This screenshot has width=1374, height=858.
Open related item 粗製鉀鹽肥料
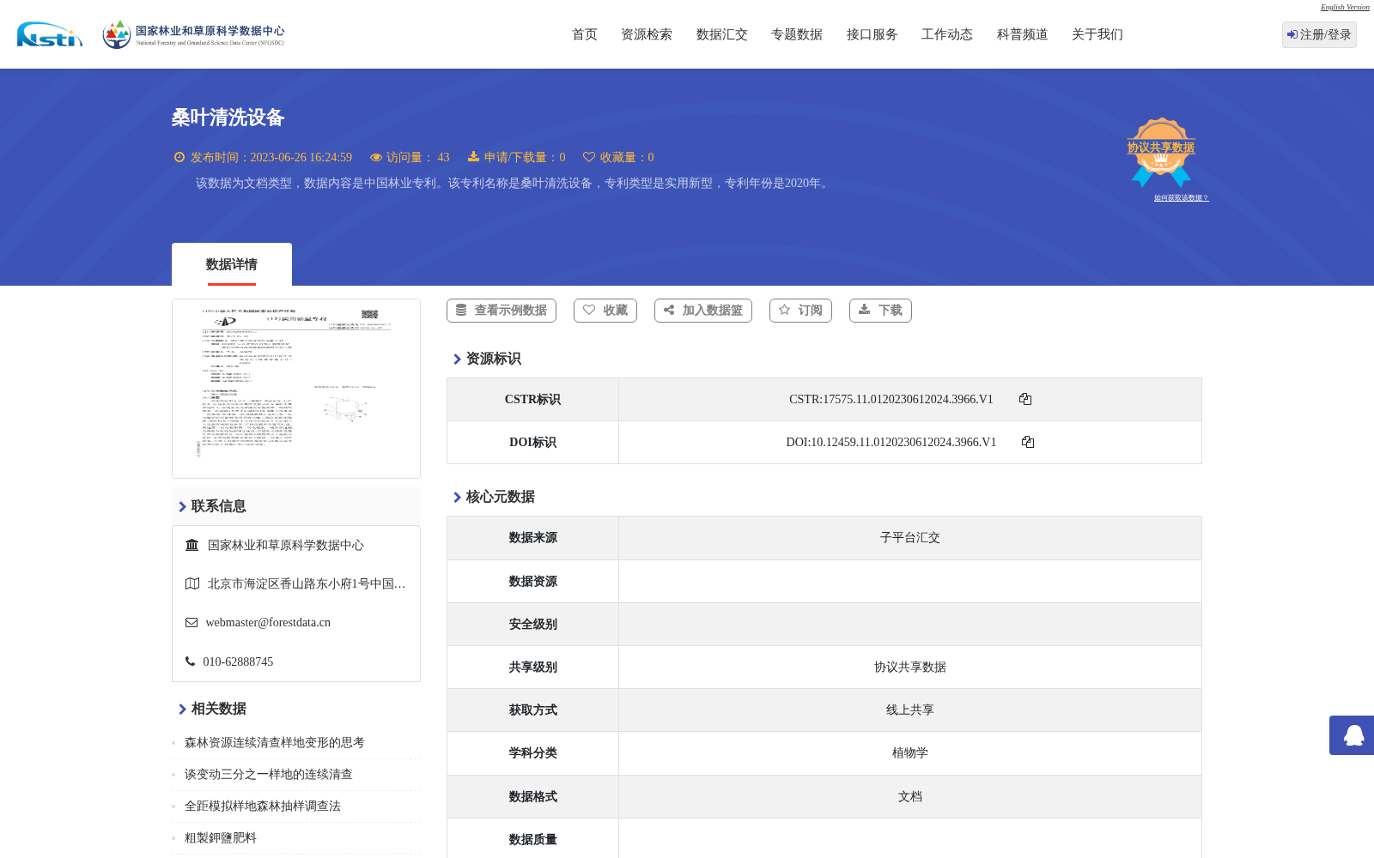(x=221, y=838)
